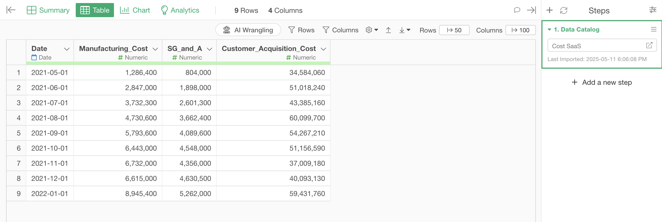
Task: Open AI Wrangling
Action: point(248,30)
